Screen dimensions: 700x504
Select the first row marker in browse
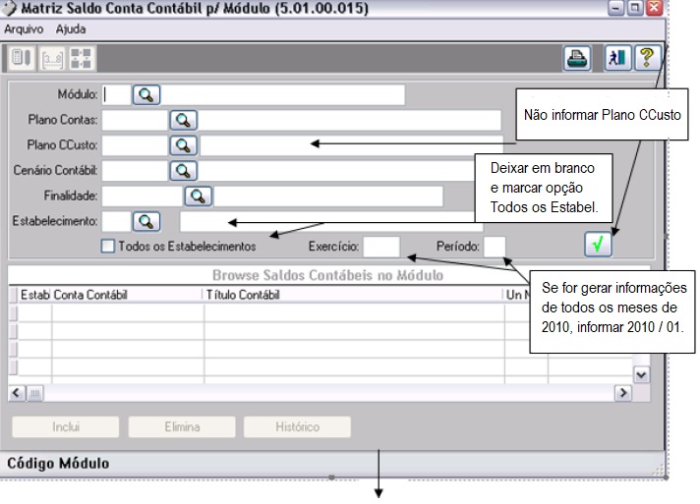[x=14, y=313]
